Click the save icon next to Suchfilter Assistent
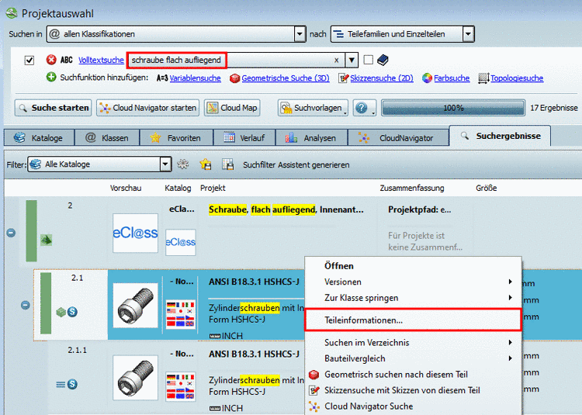This screenshot has height=415, width=582. 228,164
